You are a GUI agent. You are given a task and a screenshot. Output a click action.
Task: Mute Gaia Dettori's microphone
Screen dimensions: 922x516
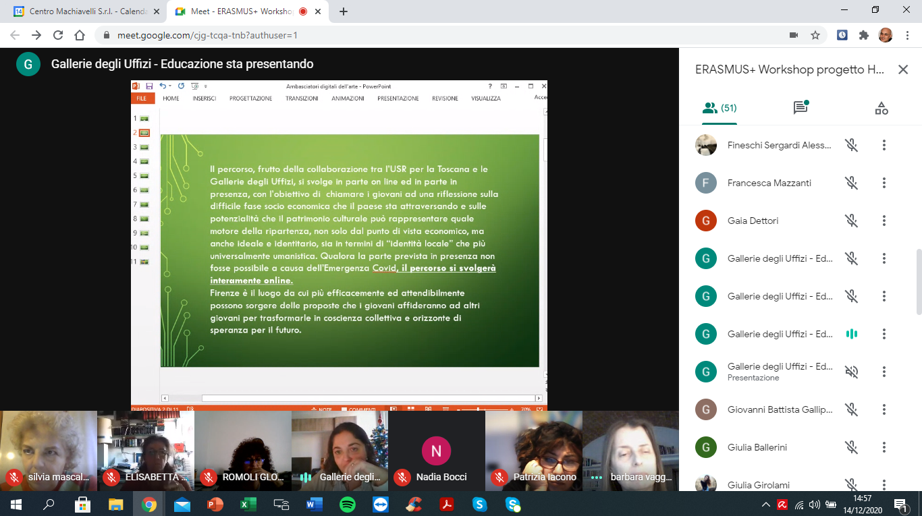click(851, 221)
